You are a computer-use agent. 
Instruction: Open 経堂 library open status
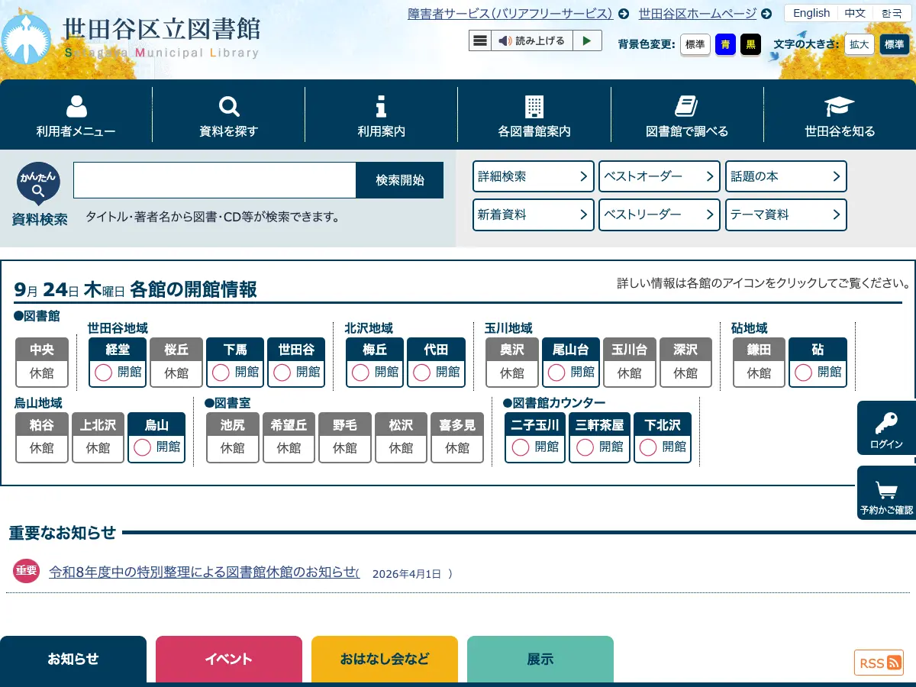(x=118, y=363)
